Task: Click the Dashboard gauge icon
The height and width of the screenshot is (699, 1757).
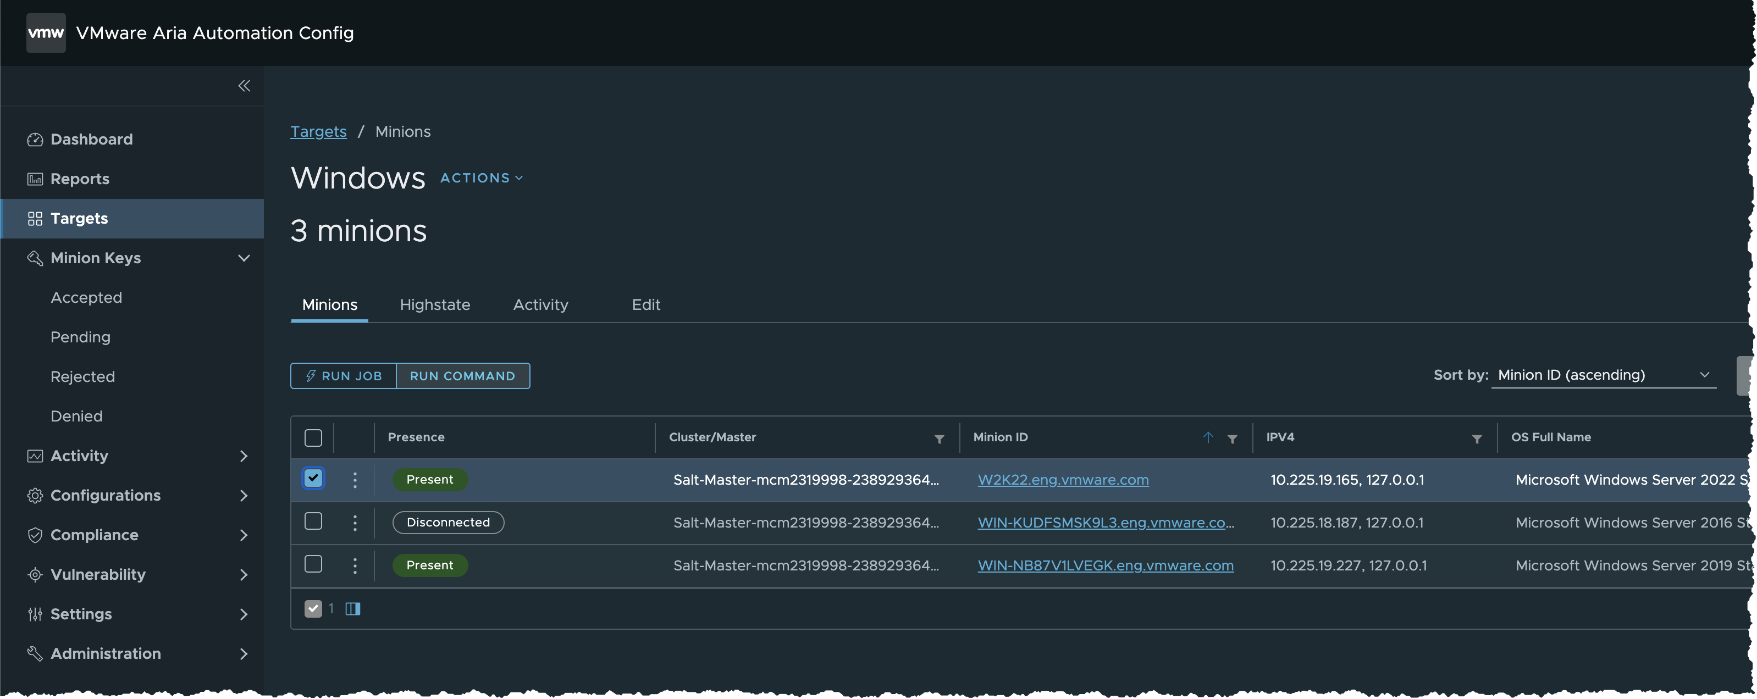Action: point(35,139)
